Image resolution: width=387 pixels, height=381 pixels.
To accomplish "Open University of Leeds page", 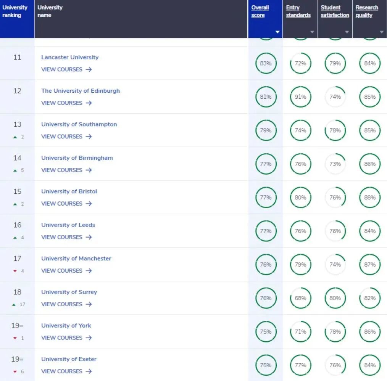I will point(68,225).
